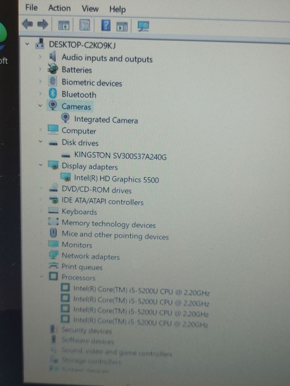Click the webcam icon beside Cameras

click(53, 105)
